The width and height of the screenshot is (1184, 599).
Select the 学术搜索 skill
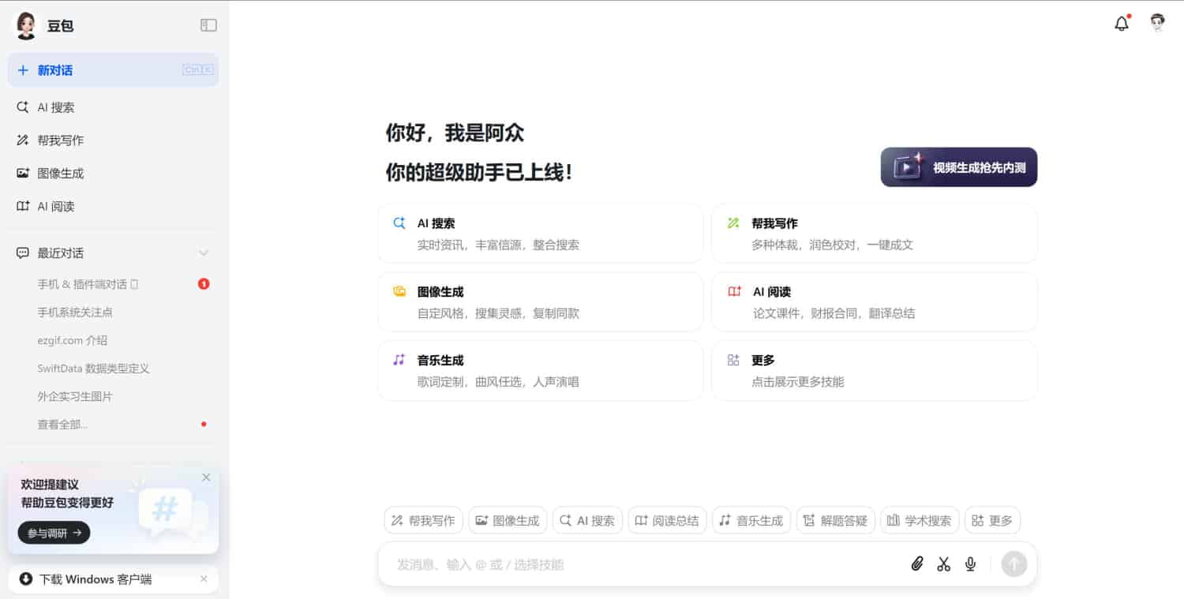[x=920, y=520]
